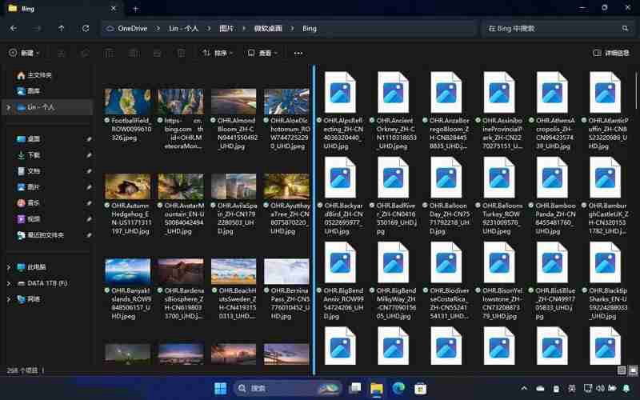Switch to details list view at bottom right
The image size is (640, 400).
(622, 370)
